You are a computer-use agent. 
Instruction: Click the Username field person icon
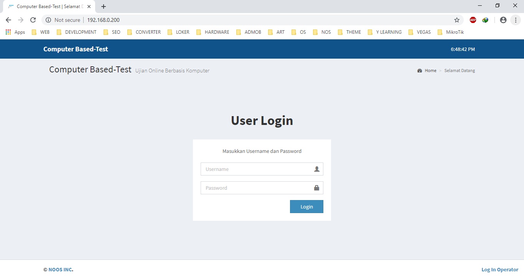pyautogui.click(x=316, y=169)
